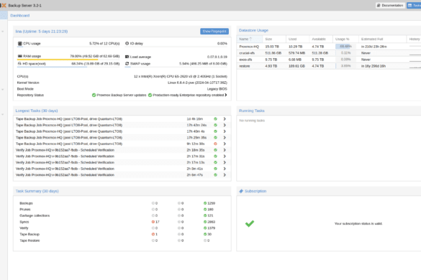
Task: Click the Subscription tag icon
Action: (x=241, y=191)
